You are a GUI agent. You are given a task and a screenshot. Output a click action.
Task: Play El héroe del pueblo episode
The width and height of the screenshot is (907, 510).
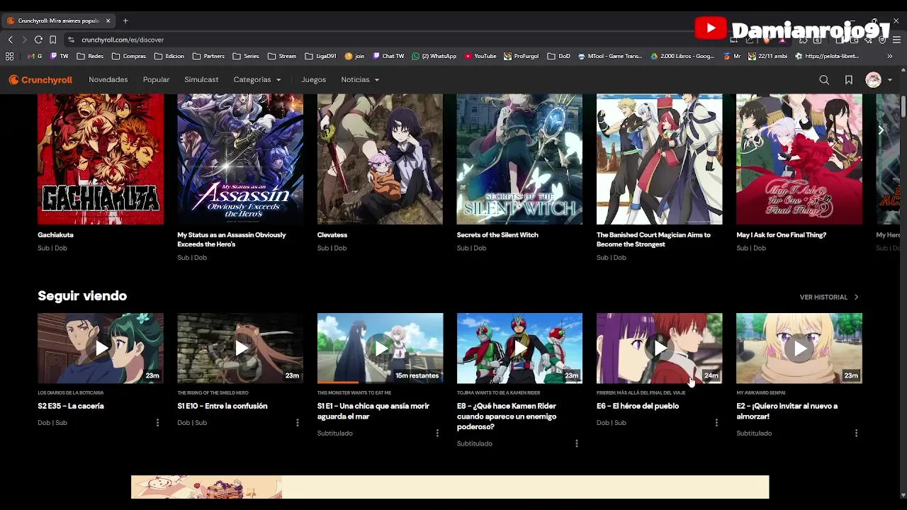(659, 348)
